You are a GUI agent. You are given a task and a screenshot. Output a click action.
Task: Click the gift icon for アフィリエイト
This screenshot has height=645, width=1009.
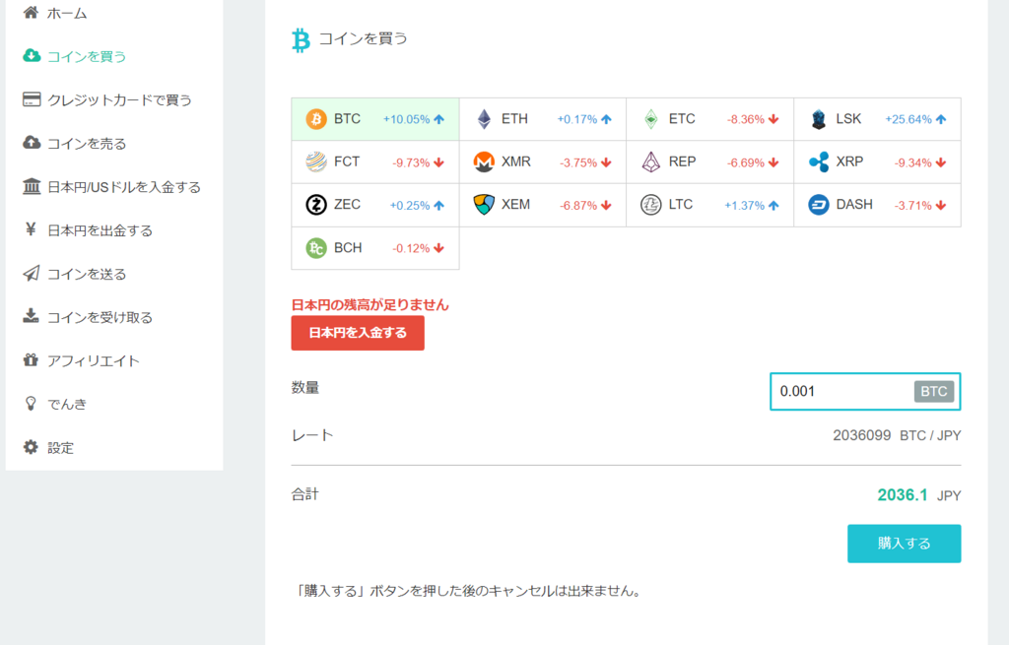tap(31, 359)
